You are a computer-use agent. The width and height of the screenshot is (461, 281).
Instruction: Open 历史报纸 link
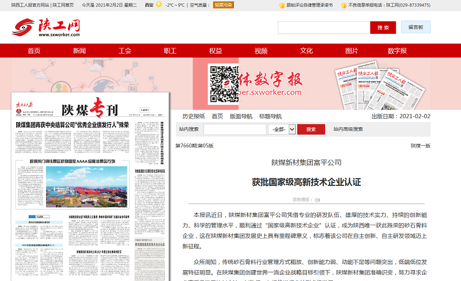click(194, 116)
